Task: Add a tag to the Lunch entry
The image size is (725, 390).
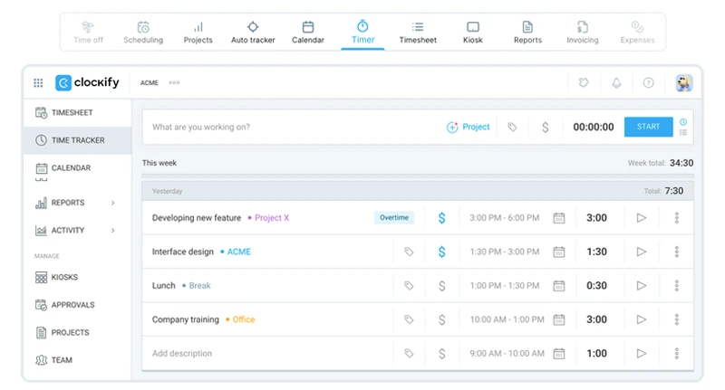Action: pyautogui.click(x=409, y=286)
